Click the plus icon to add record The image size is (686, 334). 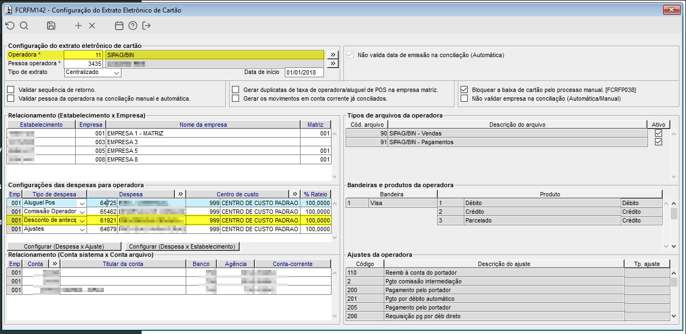point(78,26)
